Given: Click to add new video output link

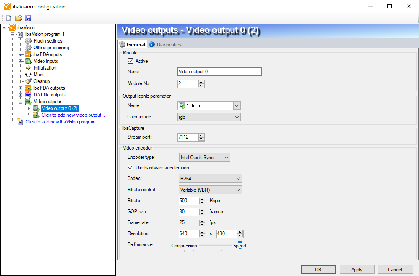Looking at the screenshot, I should [74, 115].
